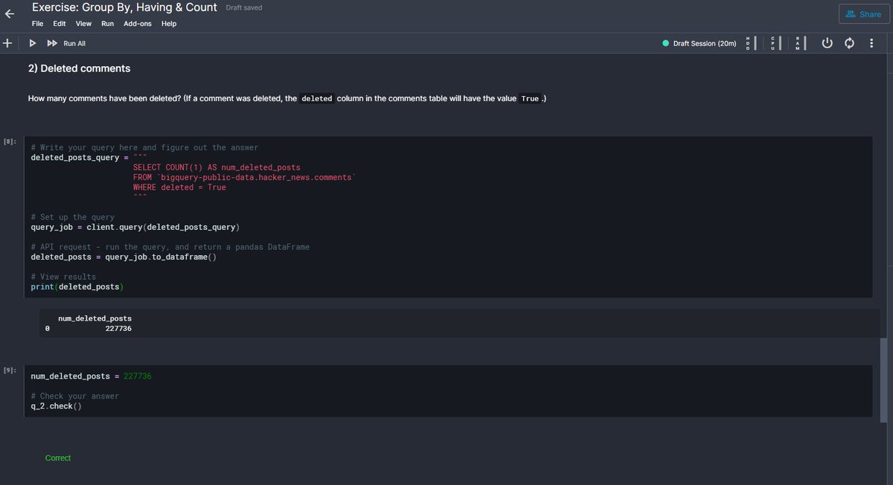This screenshot has height=485, width=893.
Task: Click the output value 227736
Action: [118, 328]
